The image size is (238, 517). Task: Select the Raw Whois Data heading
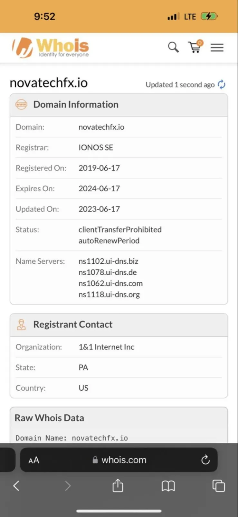coord(49,418)
